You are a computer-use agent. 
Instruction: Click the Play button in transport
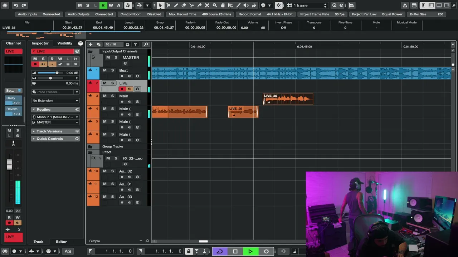click(250, 251)
